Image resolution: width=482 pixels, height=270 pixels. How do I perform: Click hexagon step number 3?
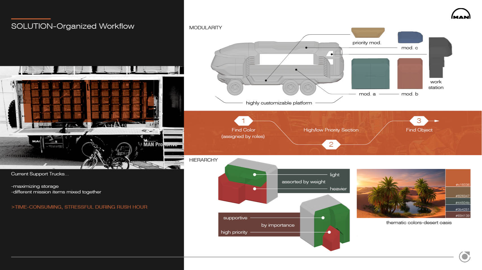click(x=419, y=121)
